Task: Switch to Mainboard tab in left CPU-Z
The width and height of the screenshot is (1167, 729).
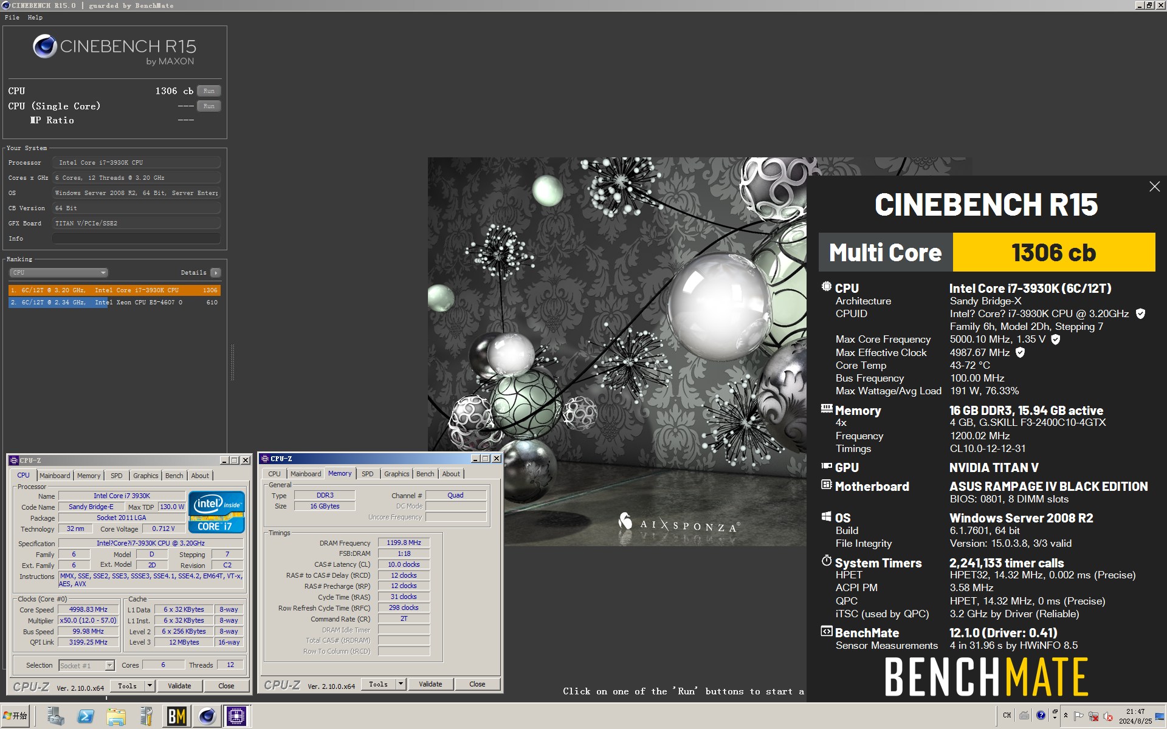Action: click(x=55, y=476)
